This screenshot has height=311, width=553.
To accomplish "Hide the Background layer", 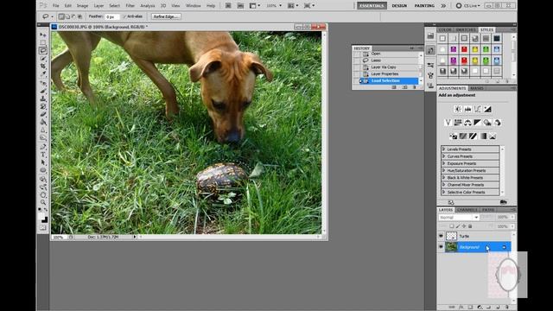I will coord(441,247).
